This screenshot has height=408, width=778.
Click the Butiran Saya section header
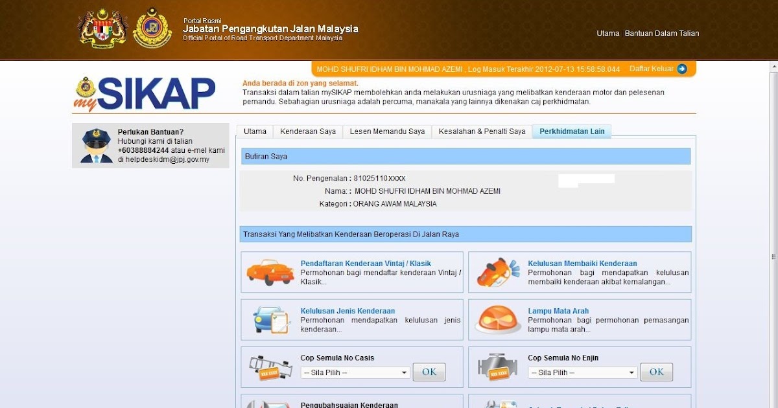466,156
